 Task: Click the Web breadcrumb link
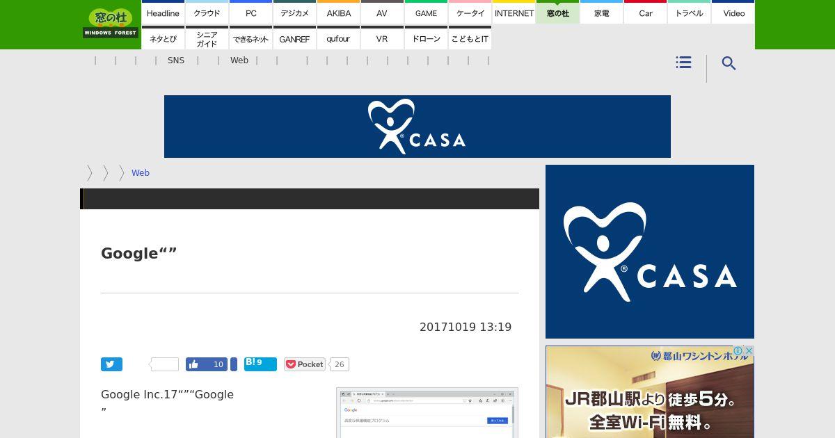[x=141, y=172]
